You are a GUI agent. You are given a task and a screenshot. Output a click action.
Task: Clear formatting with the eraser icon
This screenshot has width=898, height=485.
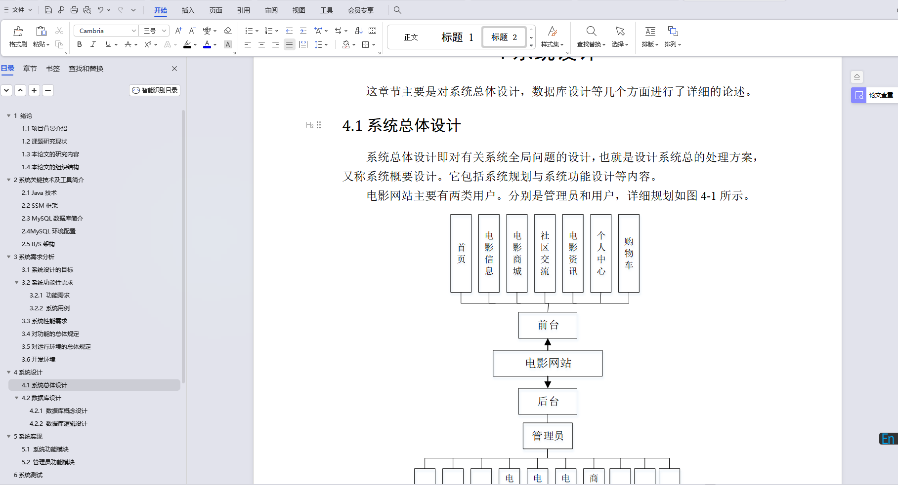(227, 31)
